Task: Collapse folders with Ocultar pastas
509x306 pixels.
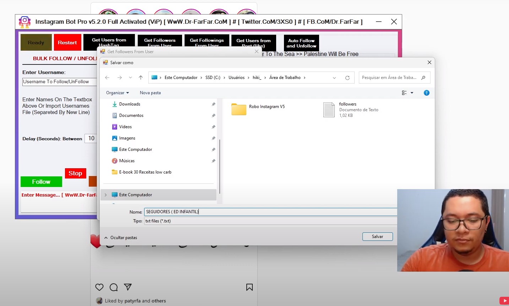Action: [121, 238]
